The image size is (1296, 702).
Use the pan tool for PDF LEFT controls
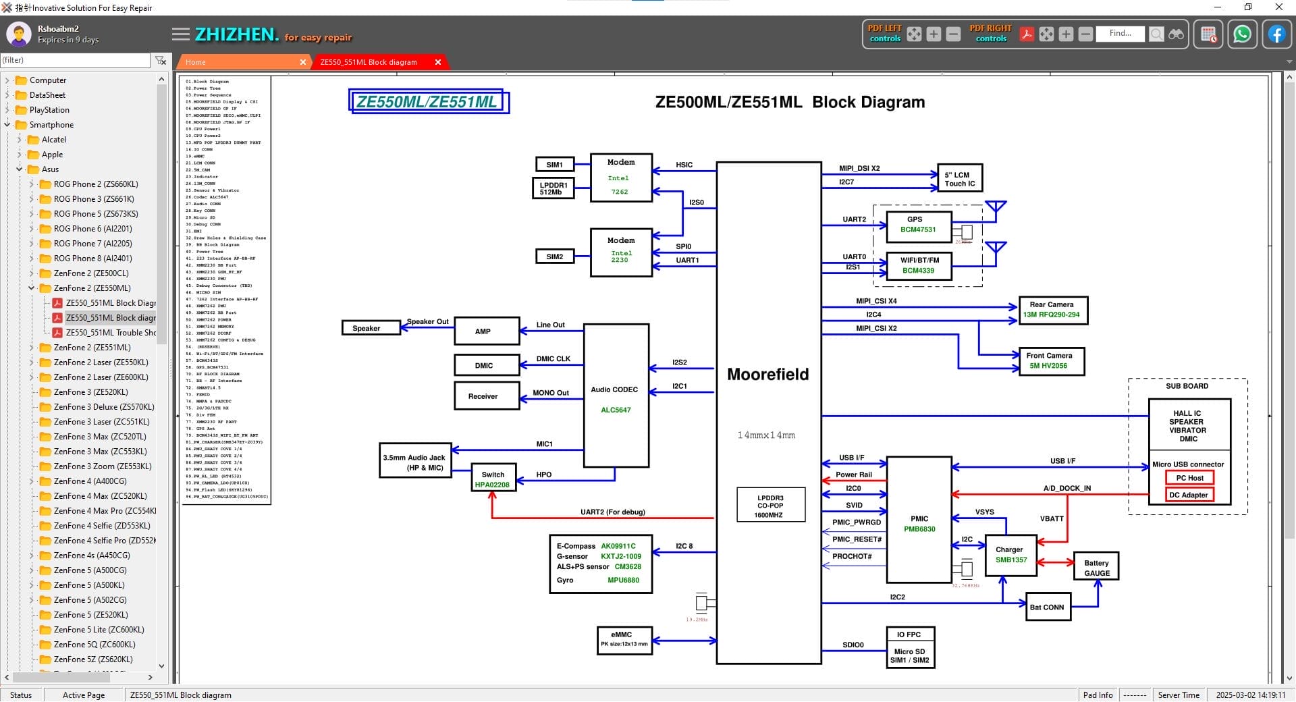point(913,34)
